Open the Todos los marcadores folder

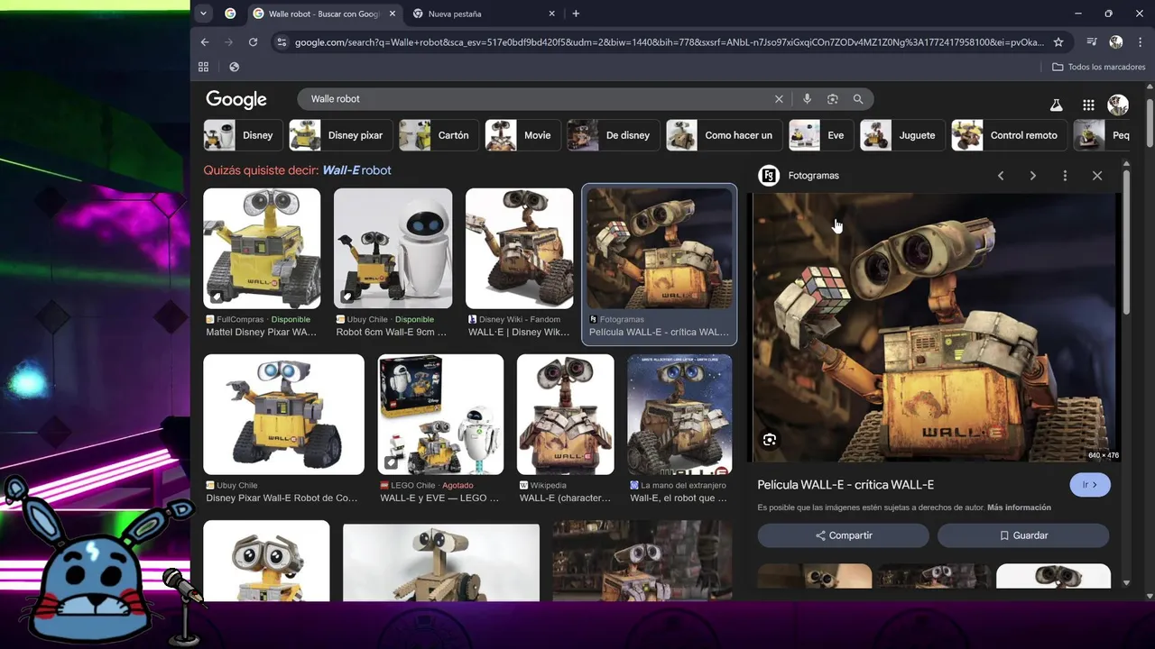(1098, 67)
